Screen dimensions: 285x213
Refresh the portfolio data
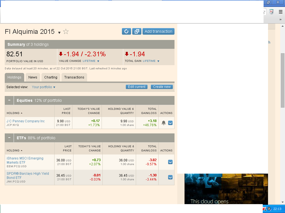[x=126, y=31]
